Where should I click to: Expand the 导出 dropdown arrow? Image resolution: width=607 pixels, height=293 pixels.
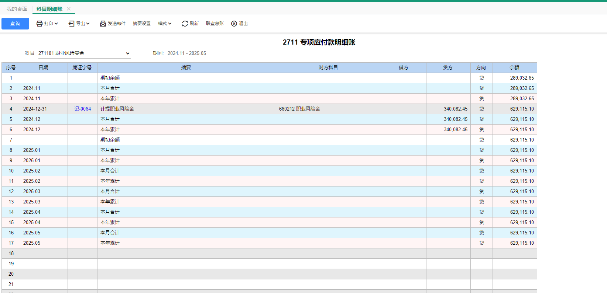[88, 24]
